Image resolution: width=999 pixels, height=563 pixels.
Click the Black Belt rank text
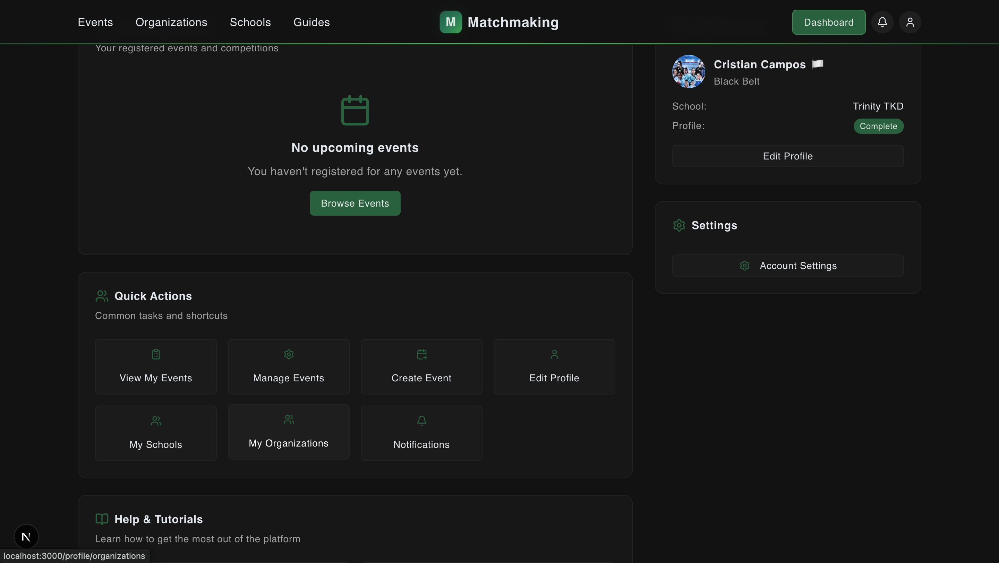[736, 81]
